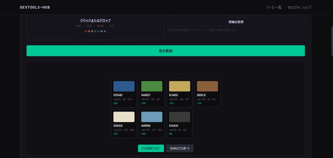Click the rgb(107, 157, 184) value
This screenshot has height=158, width=333.
[x=152, y=130]
